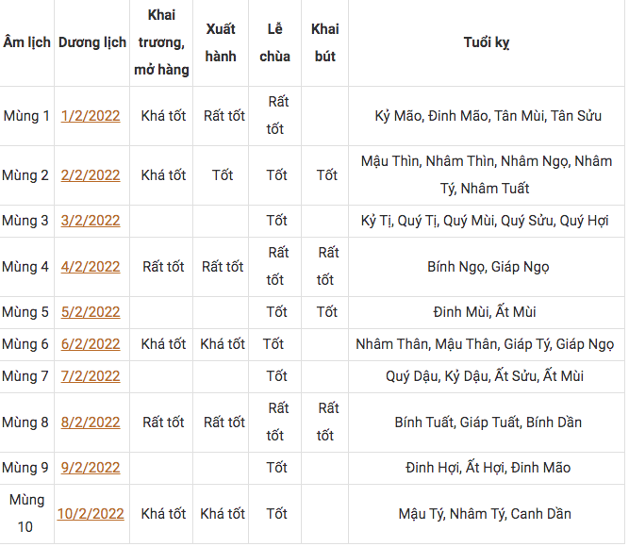Screen dimensions: 629x547
Task: Click the "Đinh Mùi, Ất Mùi" cell
Action: click(487, 312)
